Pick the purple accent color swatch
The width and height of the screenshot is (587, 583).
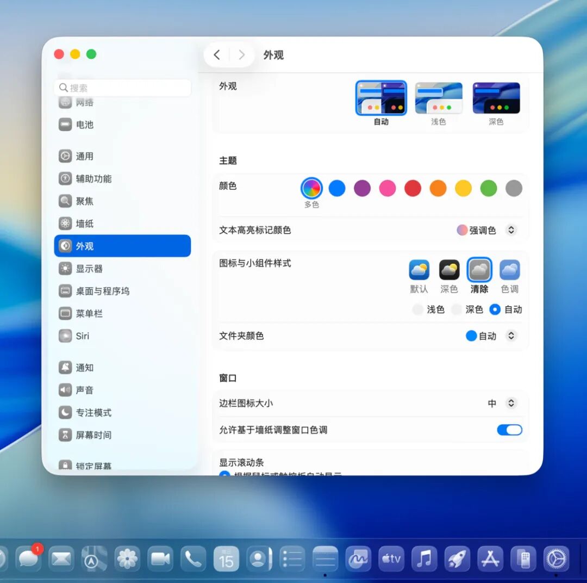pos(362,188)
